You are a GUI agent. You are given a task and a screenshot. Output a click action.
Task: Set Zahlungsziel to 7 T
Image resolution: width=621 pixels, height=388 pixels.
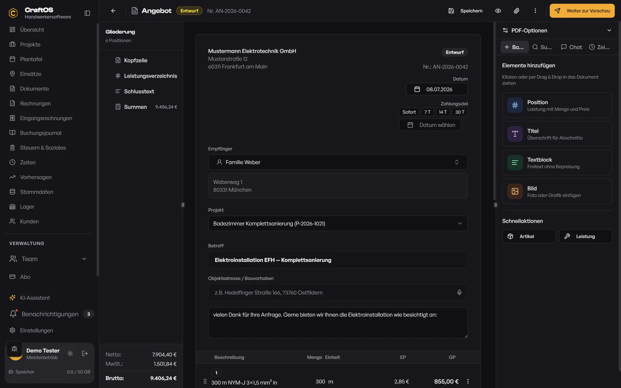427,112
